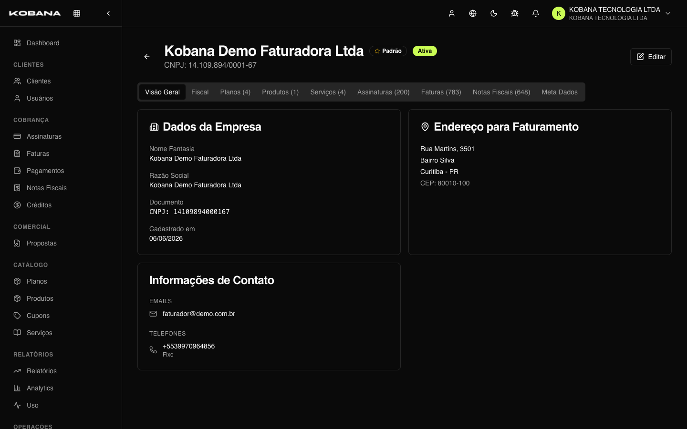Switch to Serviços (4) tab

tap(328, 92)
